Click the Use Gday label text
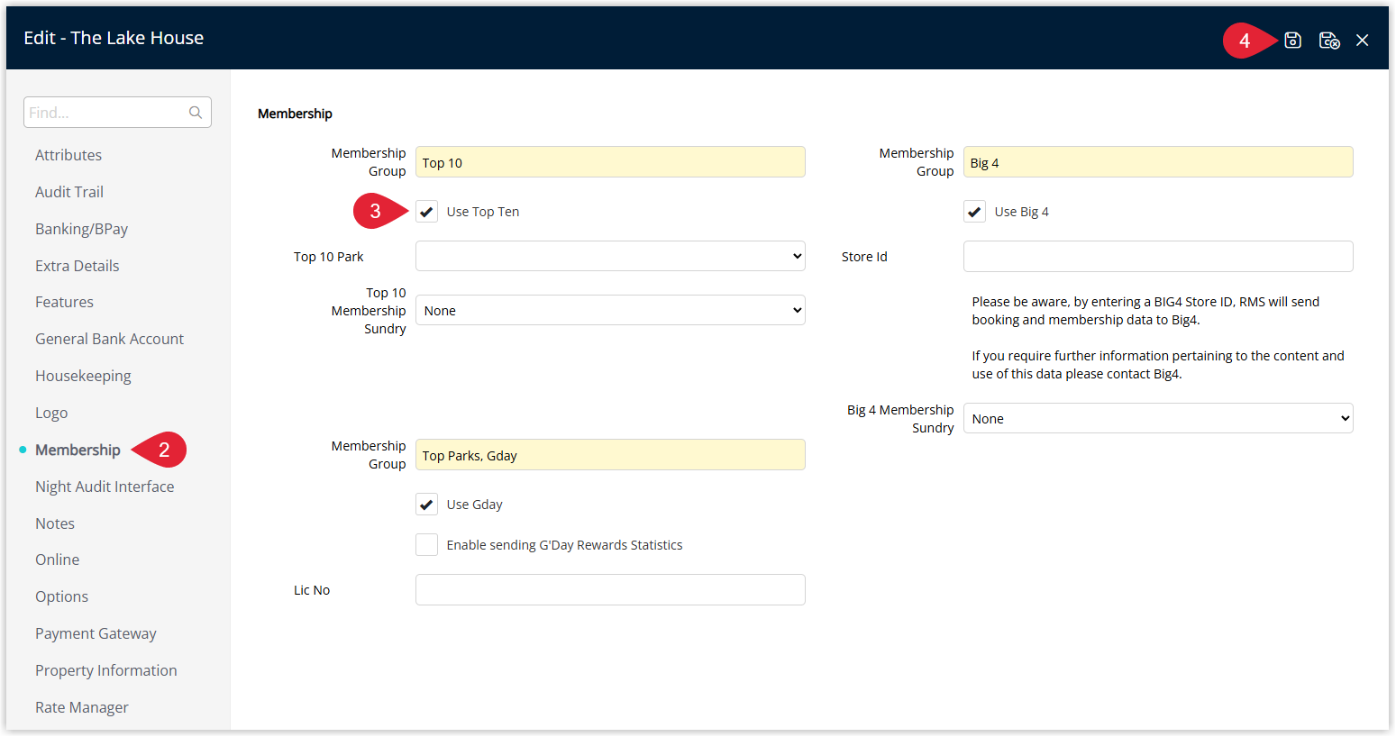 [x=475, y=505]
